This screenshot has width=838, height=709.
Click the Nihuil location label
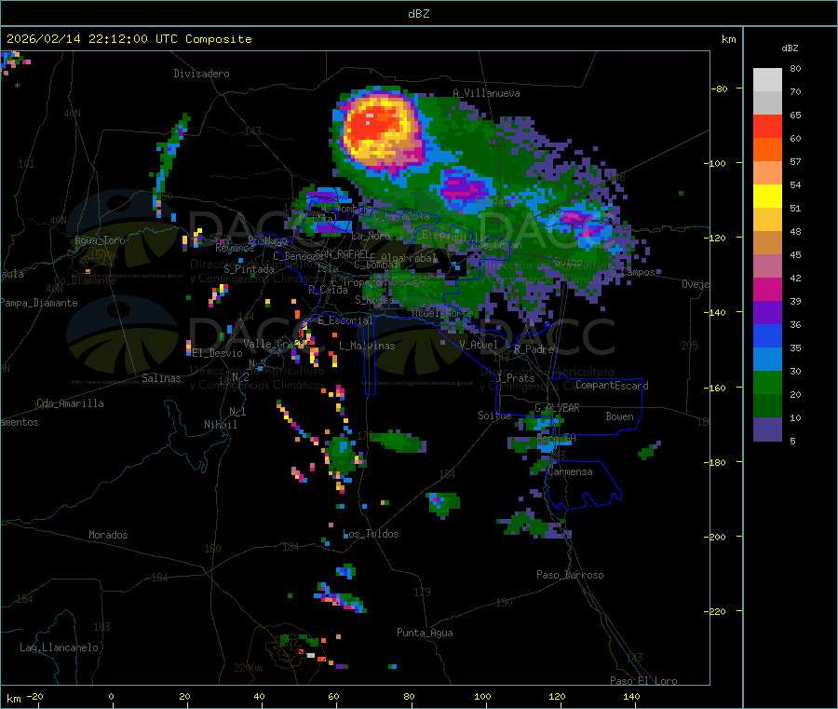point(220,425)
